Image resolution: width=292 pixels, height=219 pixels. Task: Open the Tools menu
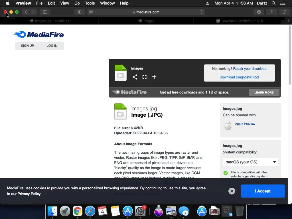point(90,3)
